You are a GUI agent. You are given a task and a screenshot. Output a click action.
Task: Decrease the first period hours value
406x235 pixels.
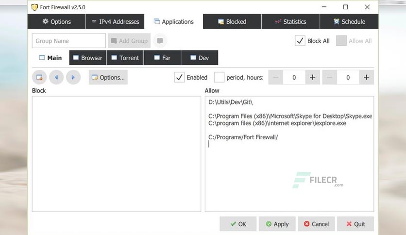[276, 77]
